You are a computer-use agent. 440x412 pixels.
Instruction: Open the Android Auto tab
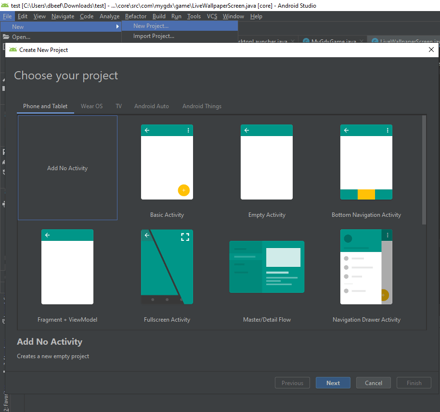tap(151, 106)
